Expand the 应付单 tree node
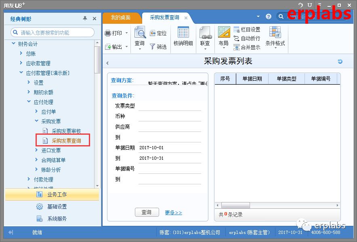The image size is (357, 242). 37,111
